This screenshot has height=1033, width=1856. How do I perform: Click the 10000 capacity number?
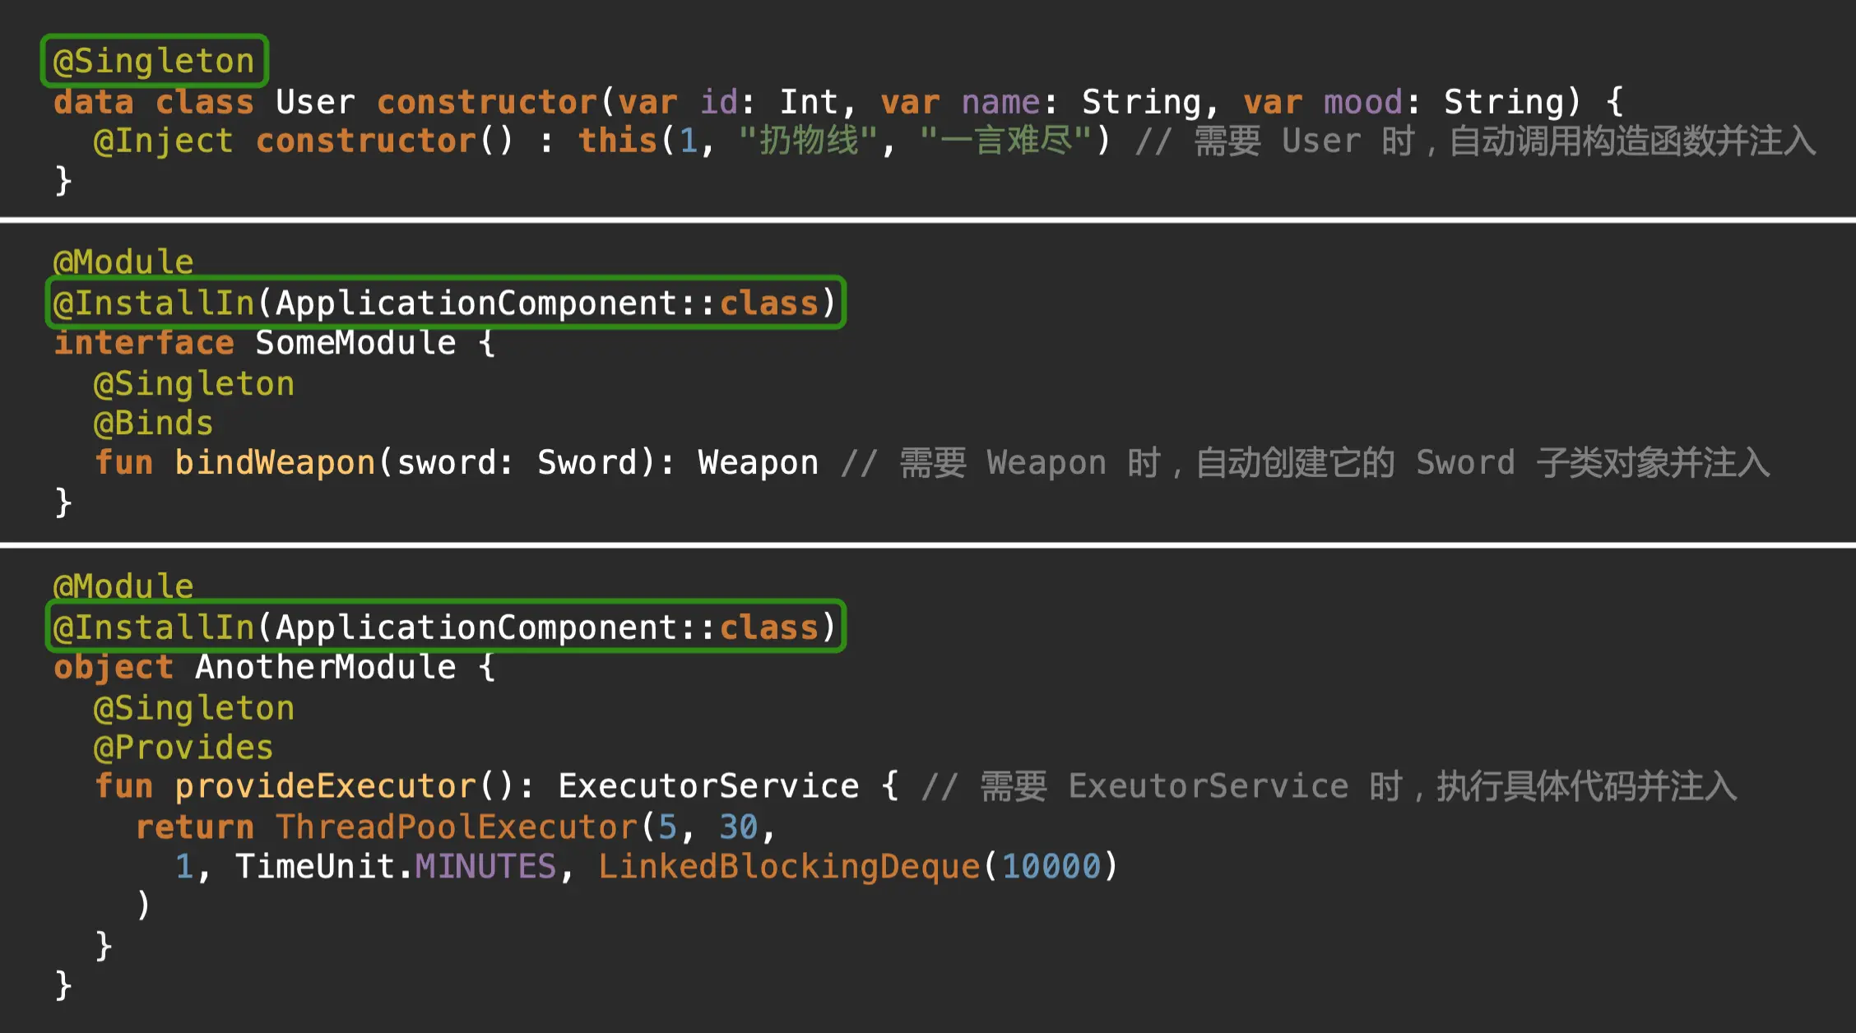[x=1051, y=866]
